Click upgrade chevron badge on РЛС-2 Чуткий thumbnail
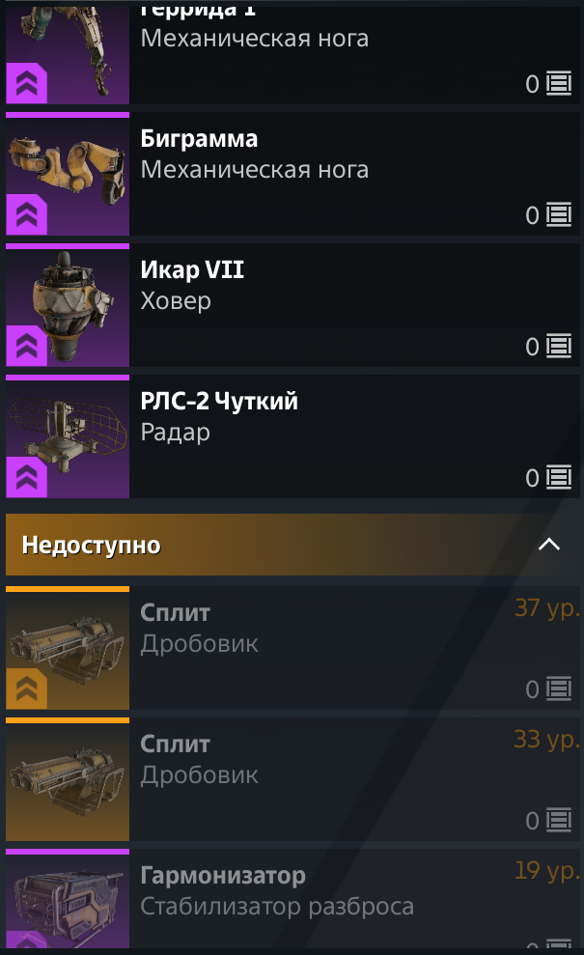The width and height of the screenshot is (584, 955). [x=26, y=477]
